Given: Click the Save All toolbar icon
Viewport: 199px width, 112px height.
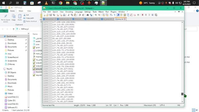Looking at the screenshot, I should point(54,15).
